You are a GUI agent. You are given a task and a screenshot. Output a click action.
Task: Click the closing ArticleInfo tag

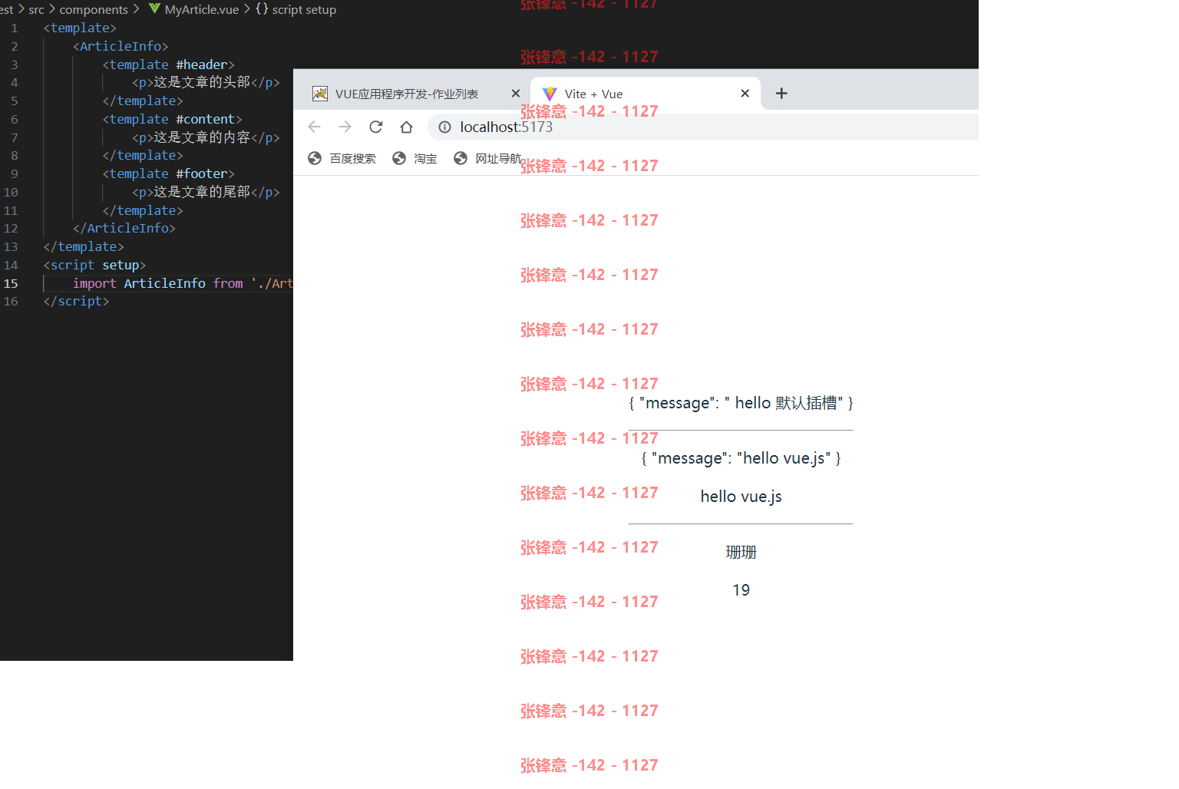(x=124, y=228)
